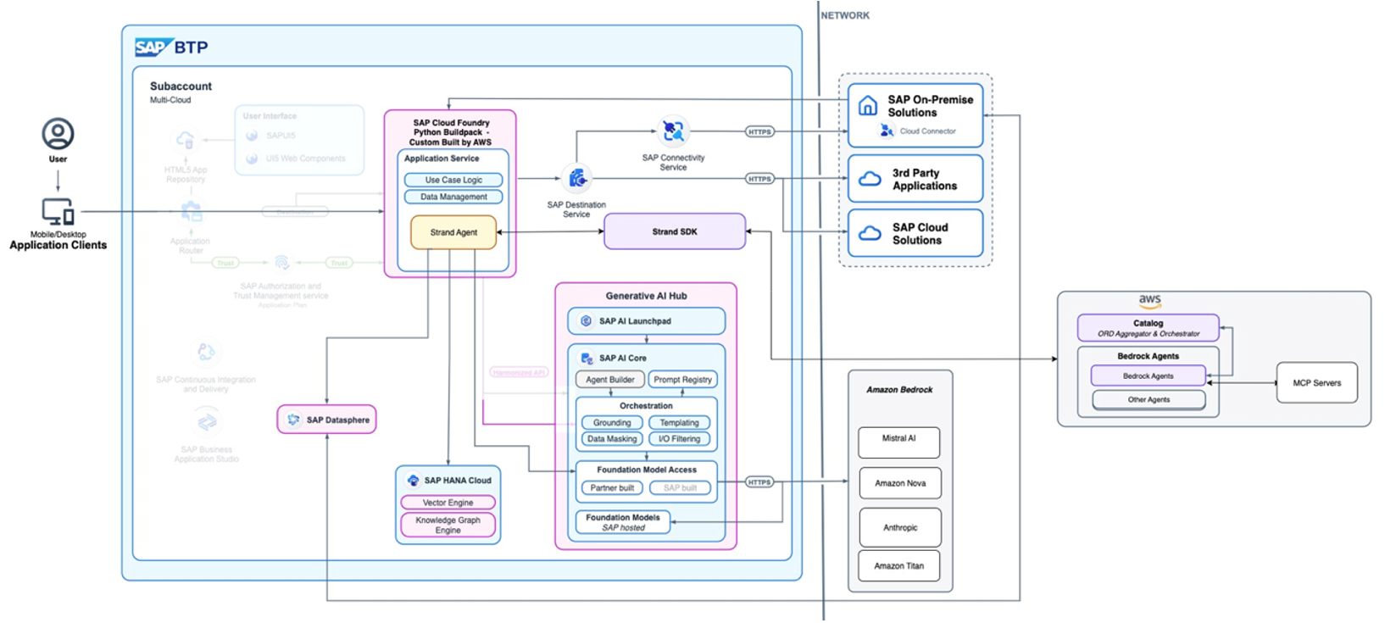Click the Strand SDK block
The image size is (1385, 623).
(675, 231)
